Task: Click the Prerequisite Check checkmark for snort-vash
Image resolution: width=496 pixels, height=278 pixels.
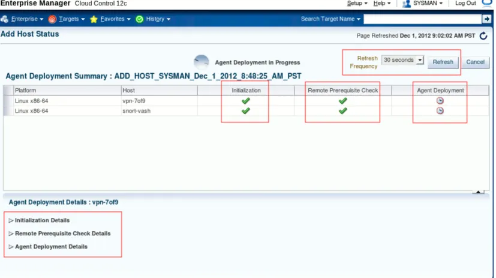Action: [x=342, y=111]
